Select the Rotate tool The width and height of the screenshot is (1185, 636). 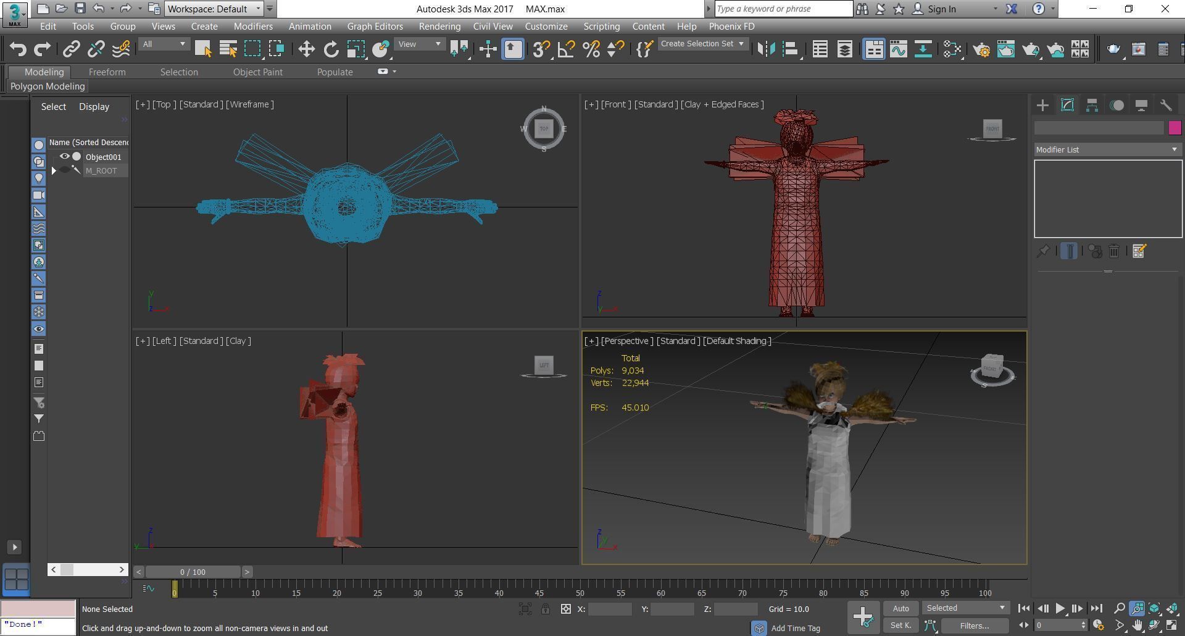(x=331, y=49)
